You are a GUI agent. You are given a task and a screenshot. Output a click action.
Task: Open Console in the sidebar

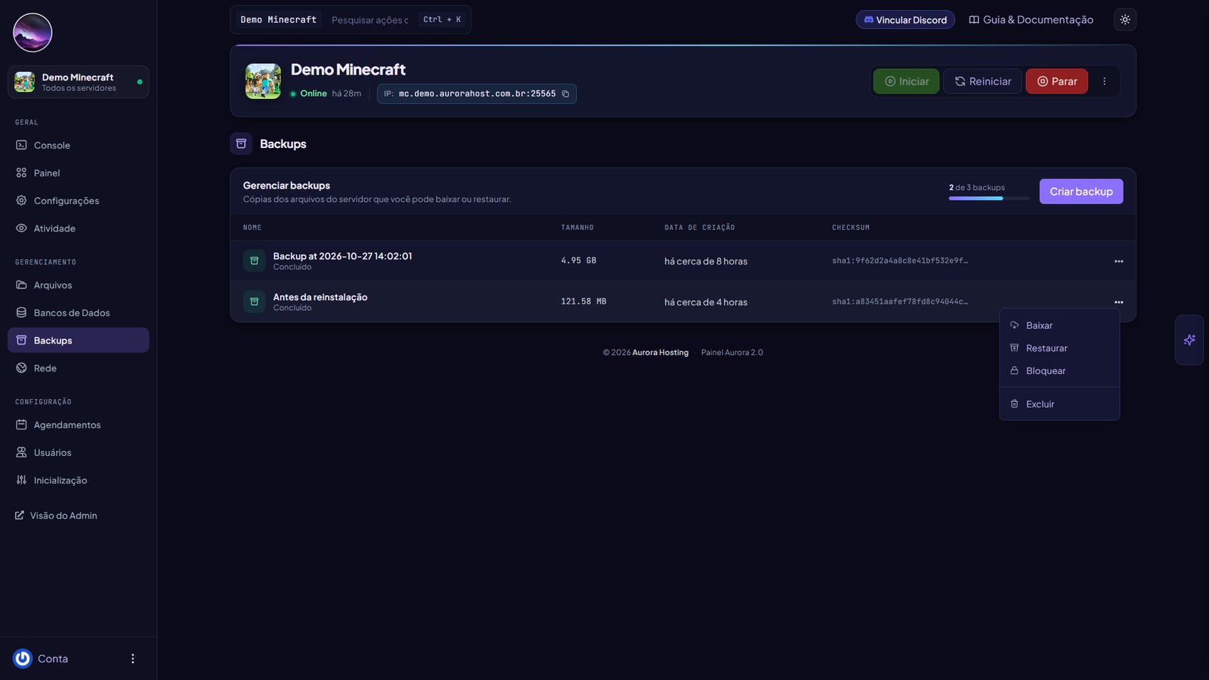(78, 145)
